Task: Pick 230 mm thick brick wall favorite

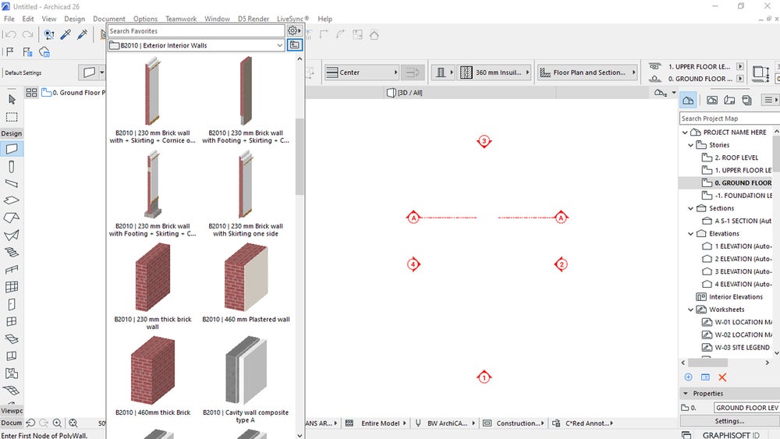Action: coord(153,287)
